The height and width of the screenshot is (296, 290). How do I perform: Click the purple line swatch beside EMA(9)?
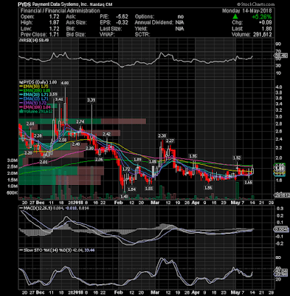tap(21, 103)
